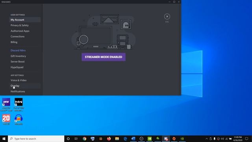The image size is (252, 142).
Task: Open the Call of Duty MW desktop shortcut
Action: (x=19, y=105)
